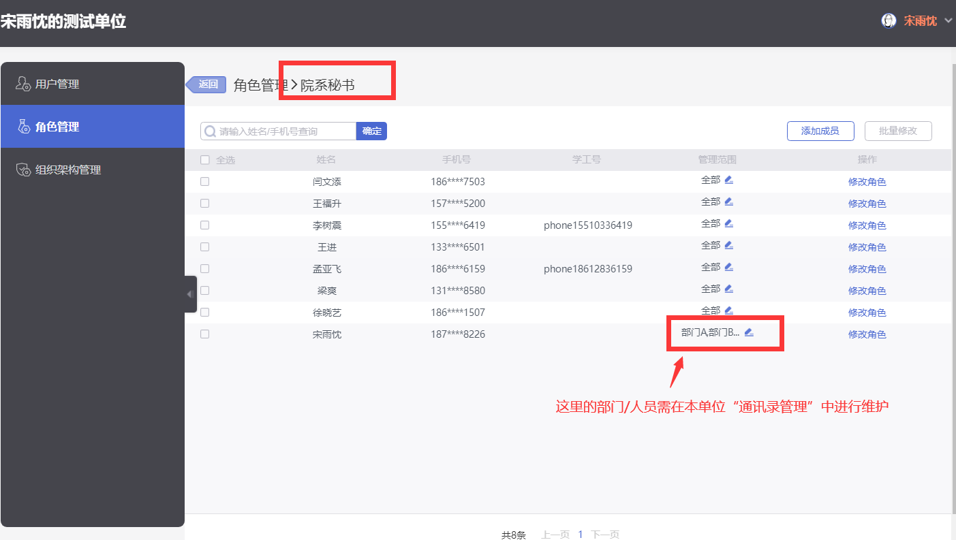
Task: Click 修改角色 for 李树震
Action: click(867, 225)
